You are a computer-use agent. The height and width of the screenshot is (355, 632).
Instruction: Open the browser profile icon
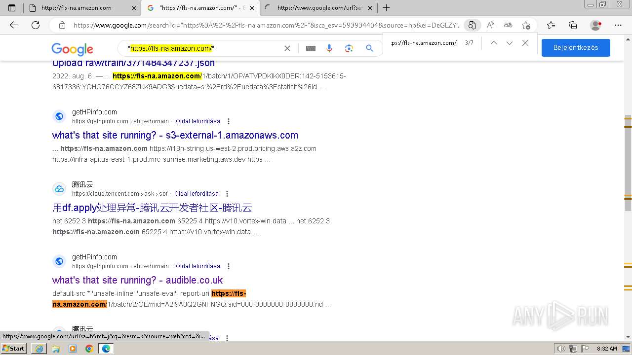tap(596, 25)
